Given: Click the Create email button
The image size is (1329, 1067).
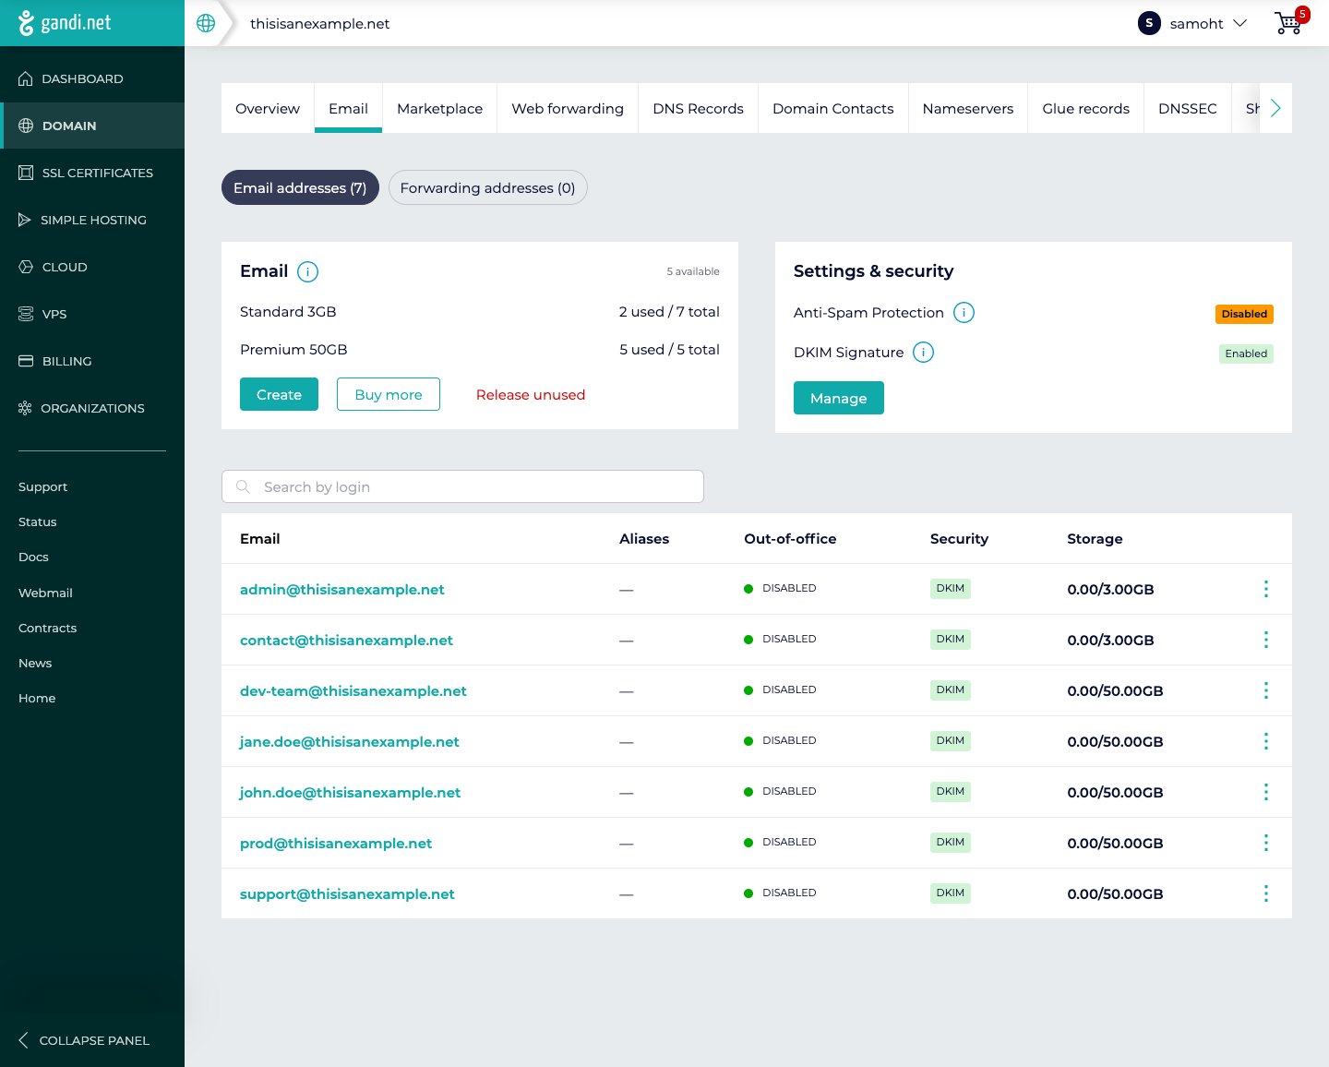Looking at the screenshot, I should click(x=279, y=394).
